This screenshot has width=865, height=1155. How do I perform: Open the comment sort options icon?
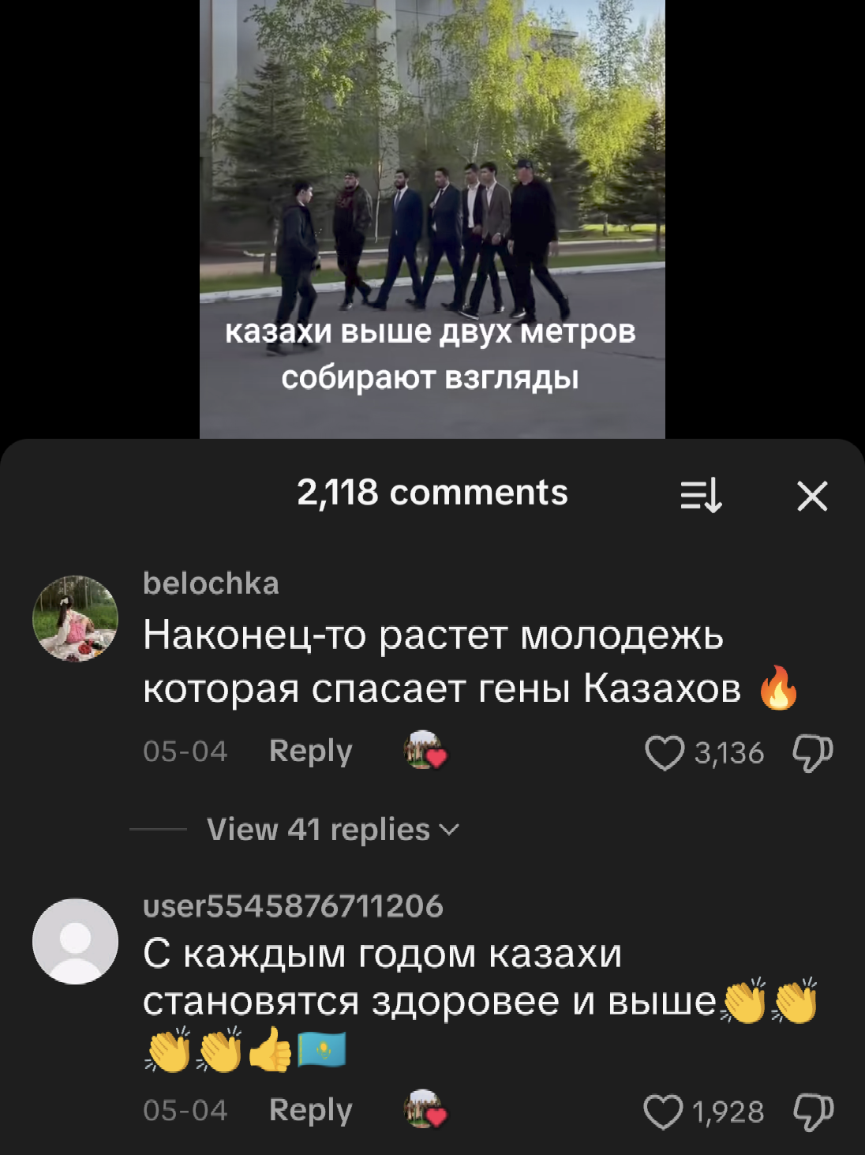[701, 497]
